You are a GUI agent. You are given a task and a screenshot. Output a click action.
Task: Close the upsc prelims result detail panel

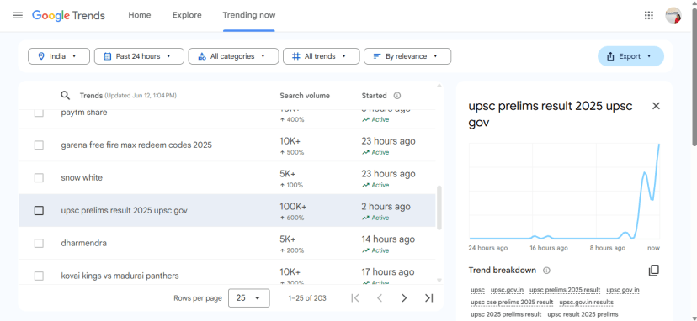[656, 106]
